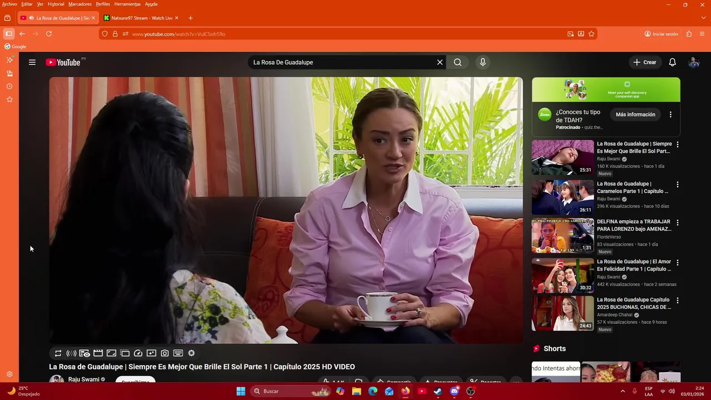Viewport: 711px width, 400px height.
Task: Mute the La Rosa de Guadalupe tab audio
Action: click(31, 18)
